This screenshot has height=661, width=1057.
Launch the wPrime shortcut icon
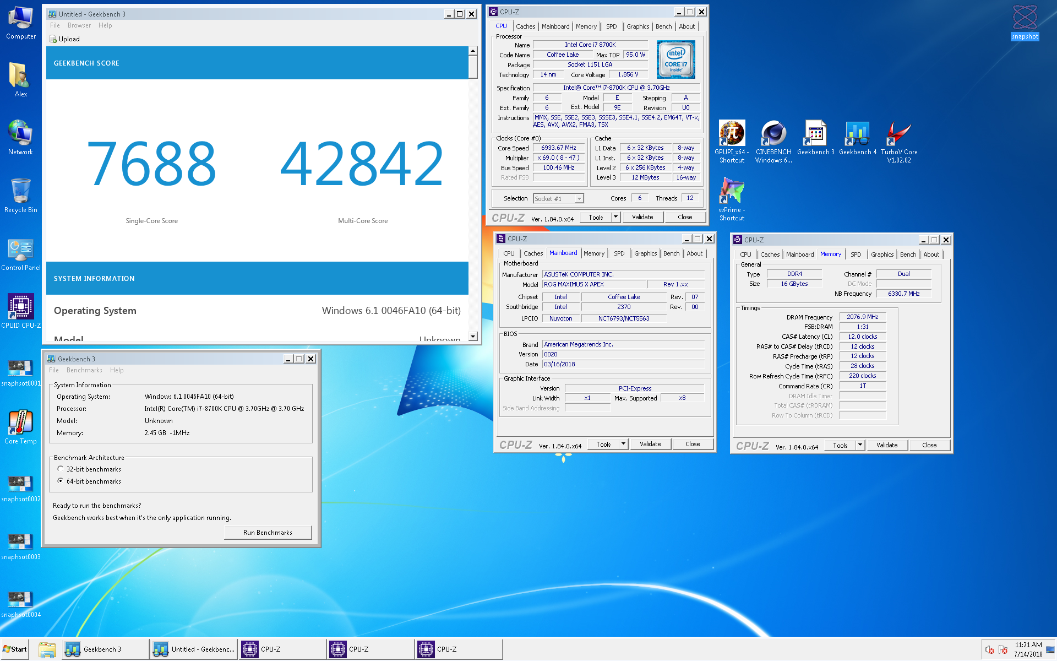pos(732,199)
